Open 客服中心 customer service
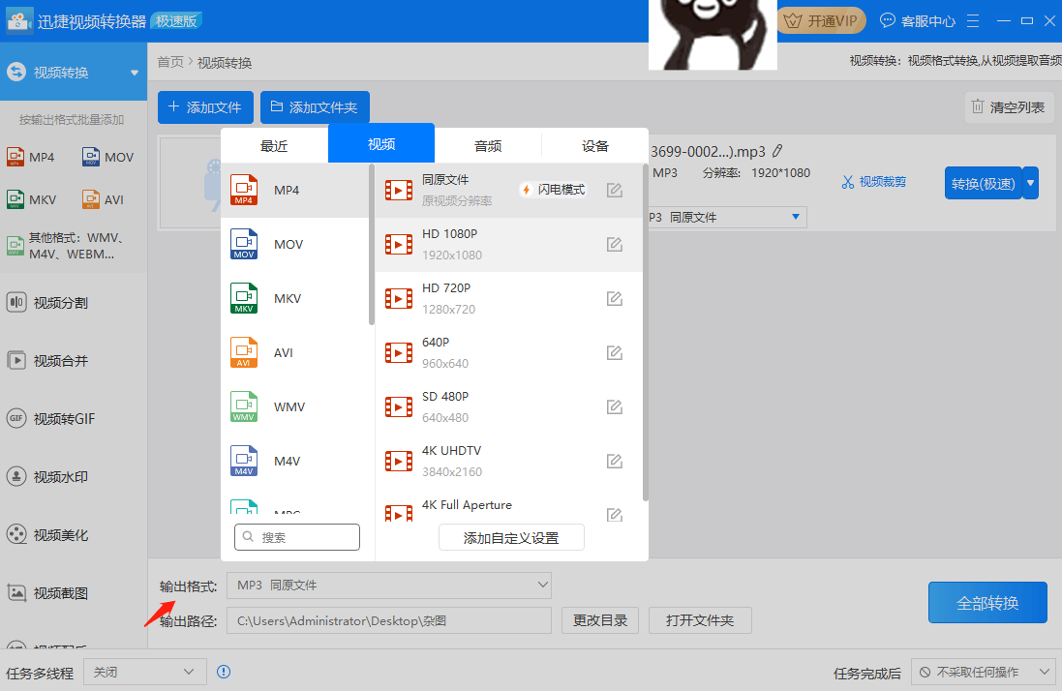 [916, 19]
